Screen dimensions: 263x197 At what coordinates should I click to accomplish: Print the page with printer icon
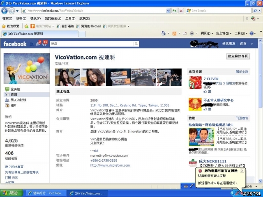point(192,34)
